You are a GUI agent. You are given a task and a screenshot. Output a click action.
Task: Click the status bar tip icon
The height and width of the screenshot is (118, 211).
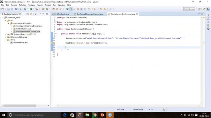(x=164, y=109)
